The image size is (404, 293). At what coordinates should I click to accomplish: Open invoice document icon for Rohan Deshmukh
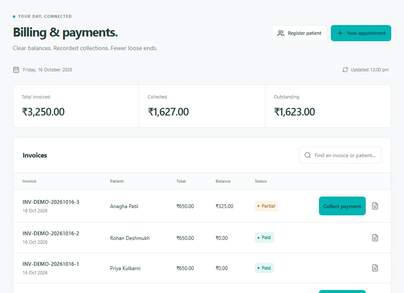[x=375, y=238]
